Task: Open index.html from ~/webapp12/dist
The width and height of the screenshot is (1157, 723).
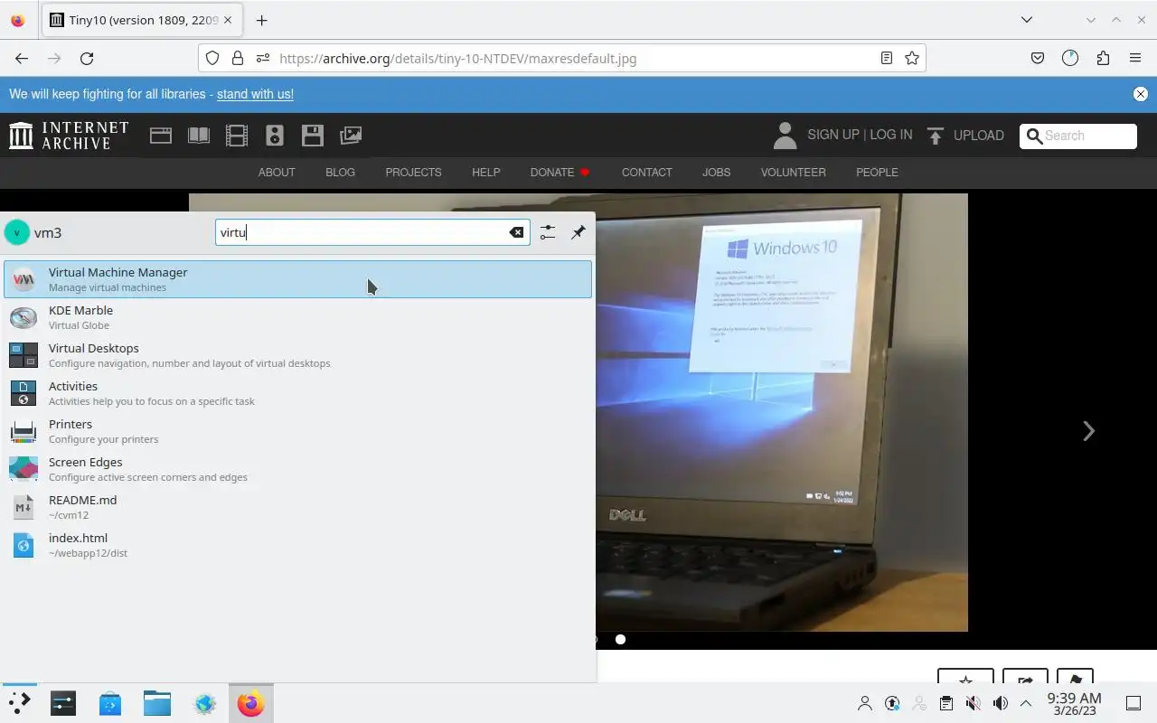Action: point(297,545)
